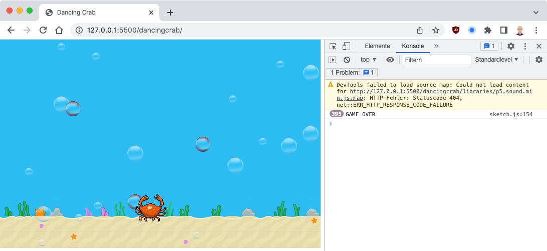547x251 pixels.
Task: Open the top JavaScript context dropdown
Action: coord(368,60)
